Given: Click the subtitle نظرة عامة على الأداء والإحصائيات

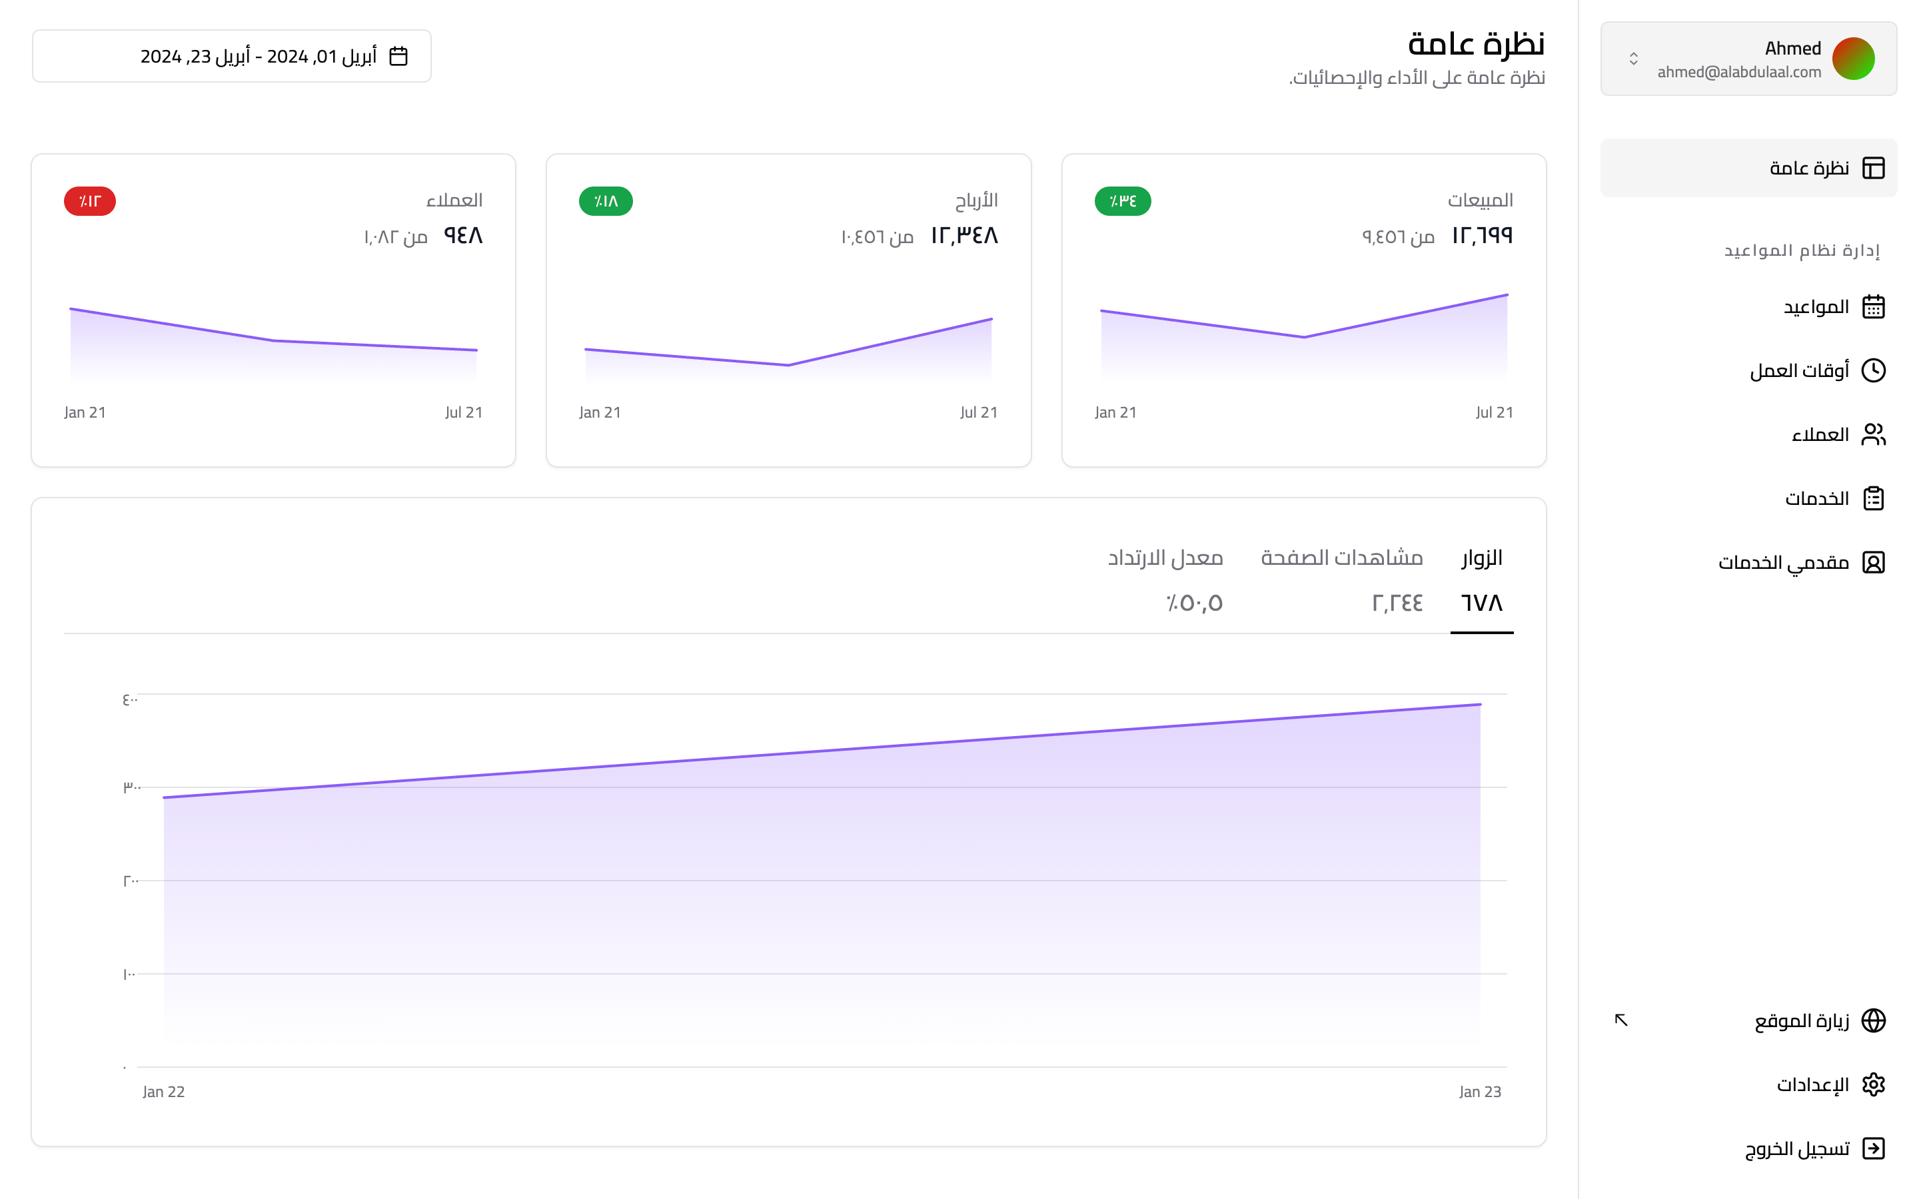Looking at the screenshot, I should pos(1417,78).
